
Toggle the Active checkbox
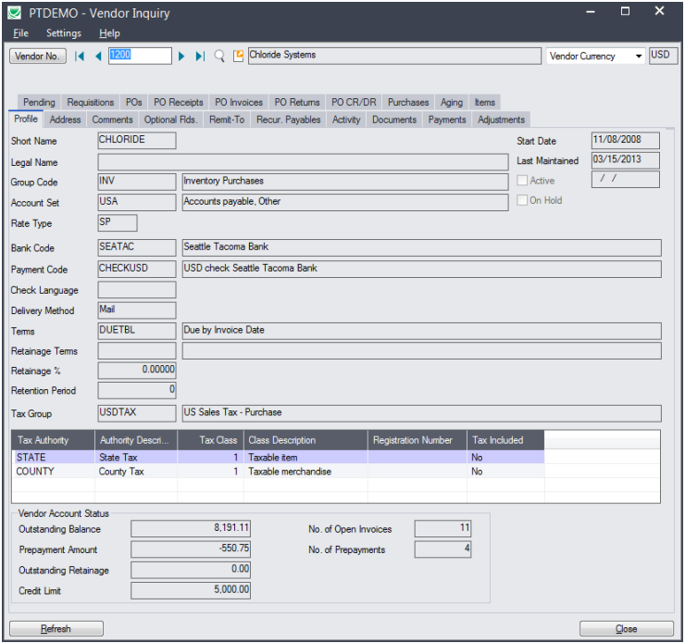(522, 180)
